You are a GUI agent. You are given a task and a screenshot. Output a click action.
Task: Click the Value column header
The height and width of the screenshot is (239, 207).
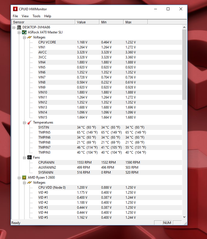pyautogui.click(x=87, y=22)
